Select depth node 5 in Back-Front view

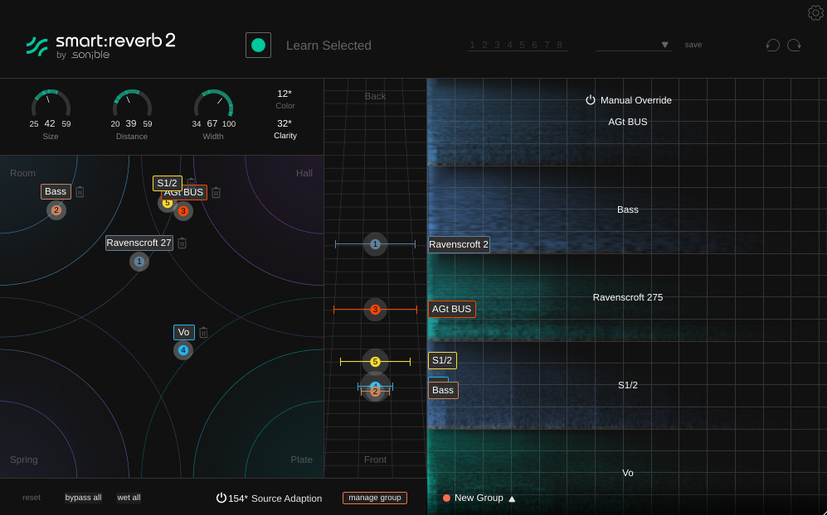tap(375, 362)
